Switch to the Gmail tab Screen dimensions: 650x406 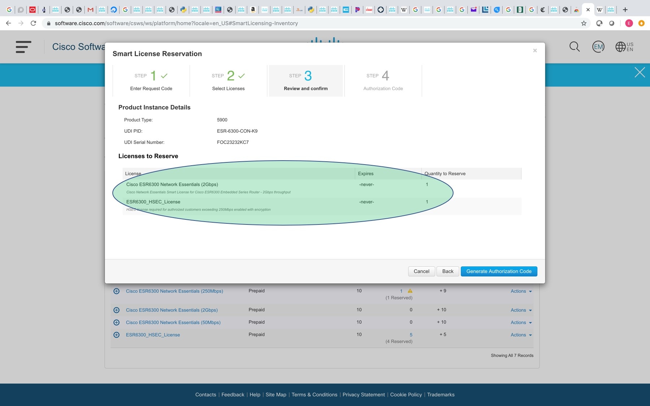90,10
